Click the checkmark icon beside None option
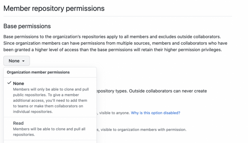The width and height of the screenshot is (248, 143). pos(9,83)
